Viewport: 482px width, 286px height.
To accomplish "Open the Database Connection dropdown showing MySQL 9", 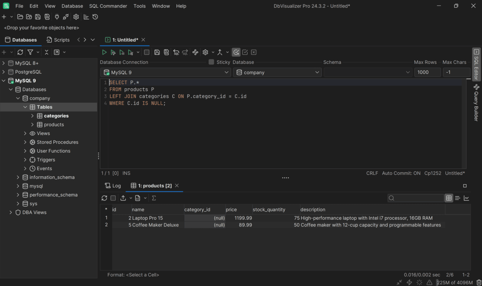I will (x=165, y=72).
